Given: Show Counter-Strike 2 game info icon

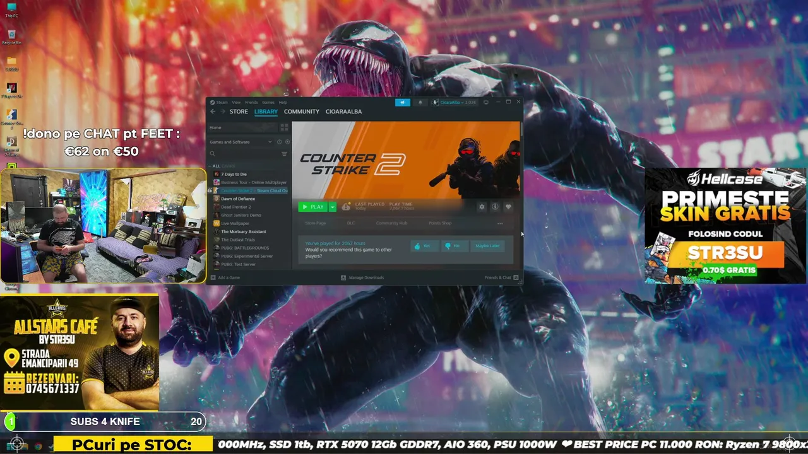Looking at the screenshot, I should (x=495, y=207).
